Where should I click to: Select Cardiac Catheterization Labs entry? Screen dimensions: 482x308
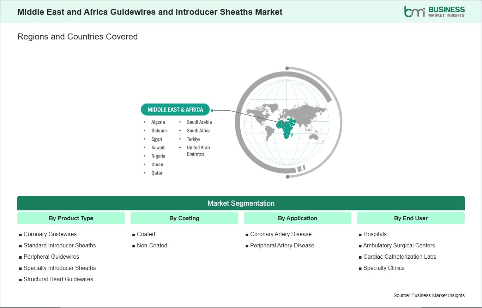click(x=399, y=257)
